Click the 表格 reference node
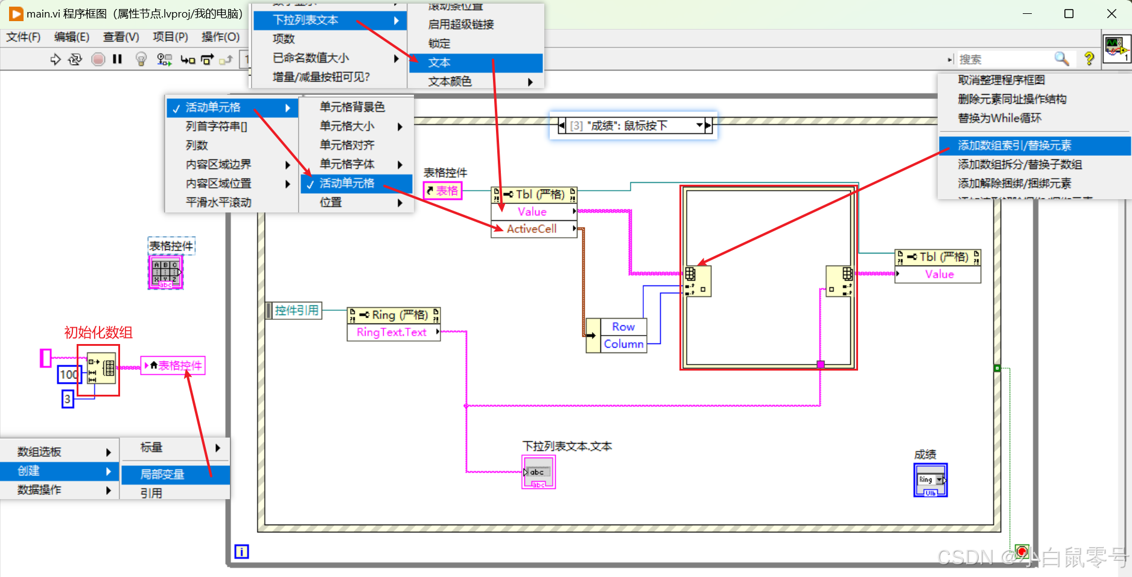 coord(442,191)
